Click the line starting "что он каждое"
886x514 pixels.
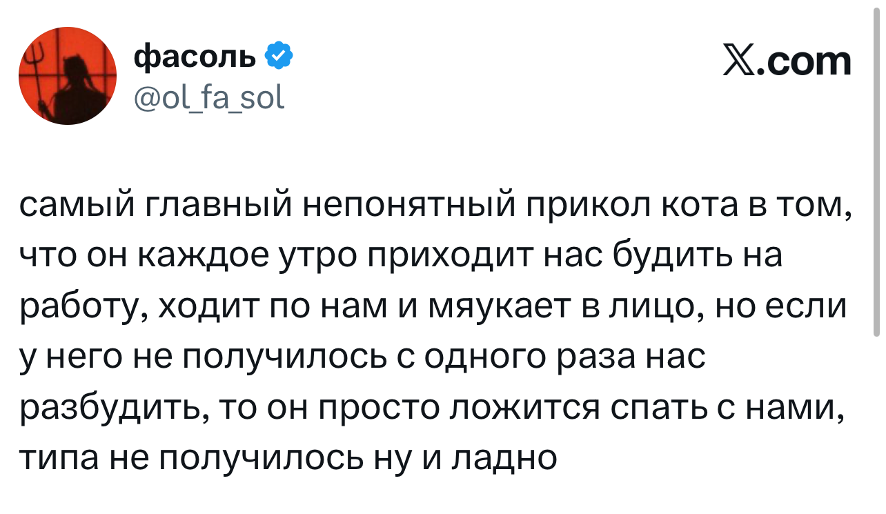point(400,257)
